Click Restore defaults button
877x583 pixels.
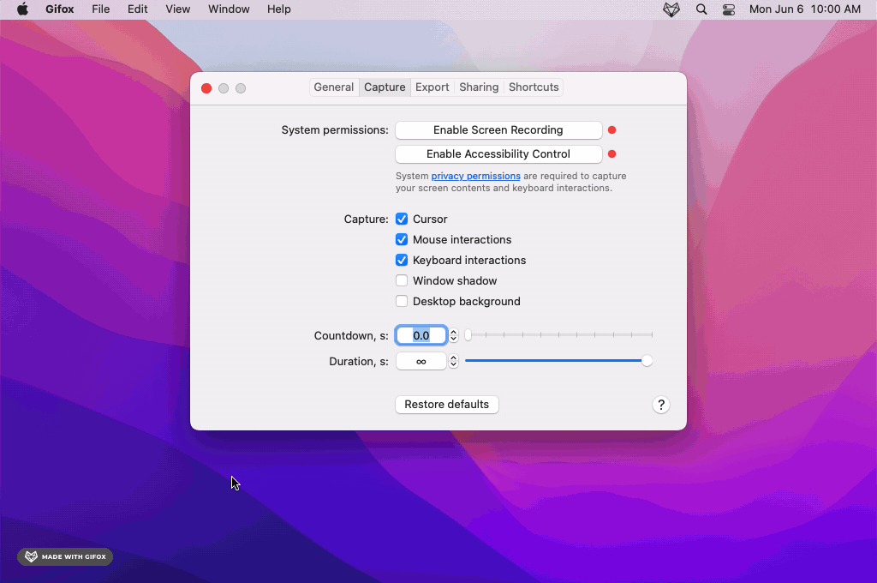pyautogui.click(x=447, y=405)
